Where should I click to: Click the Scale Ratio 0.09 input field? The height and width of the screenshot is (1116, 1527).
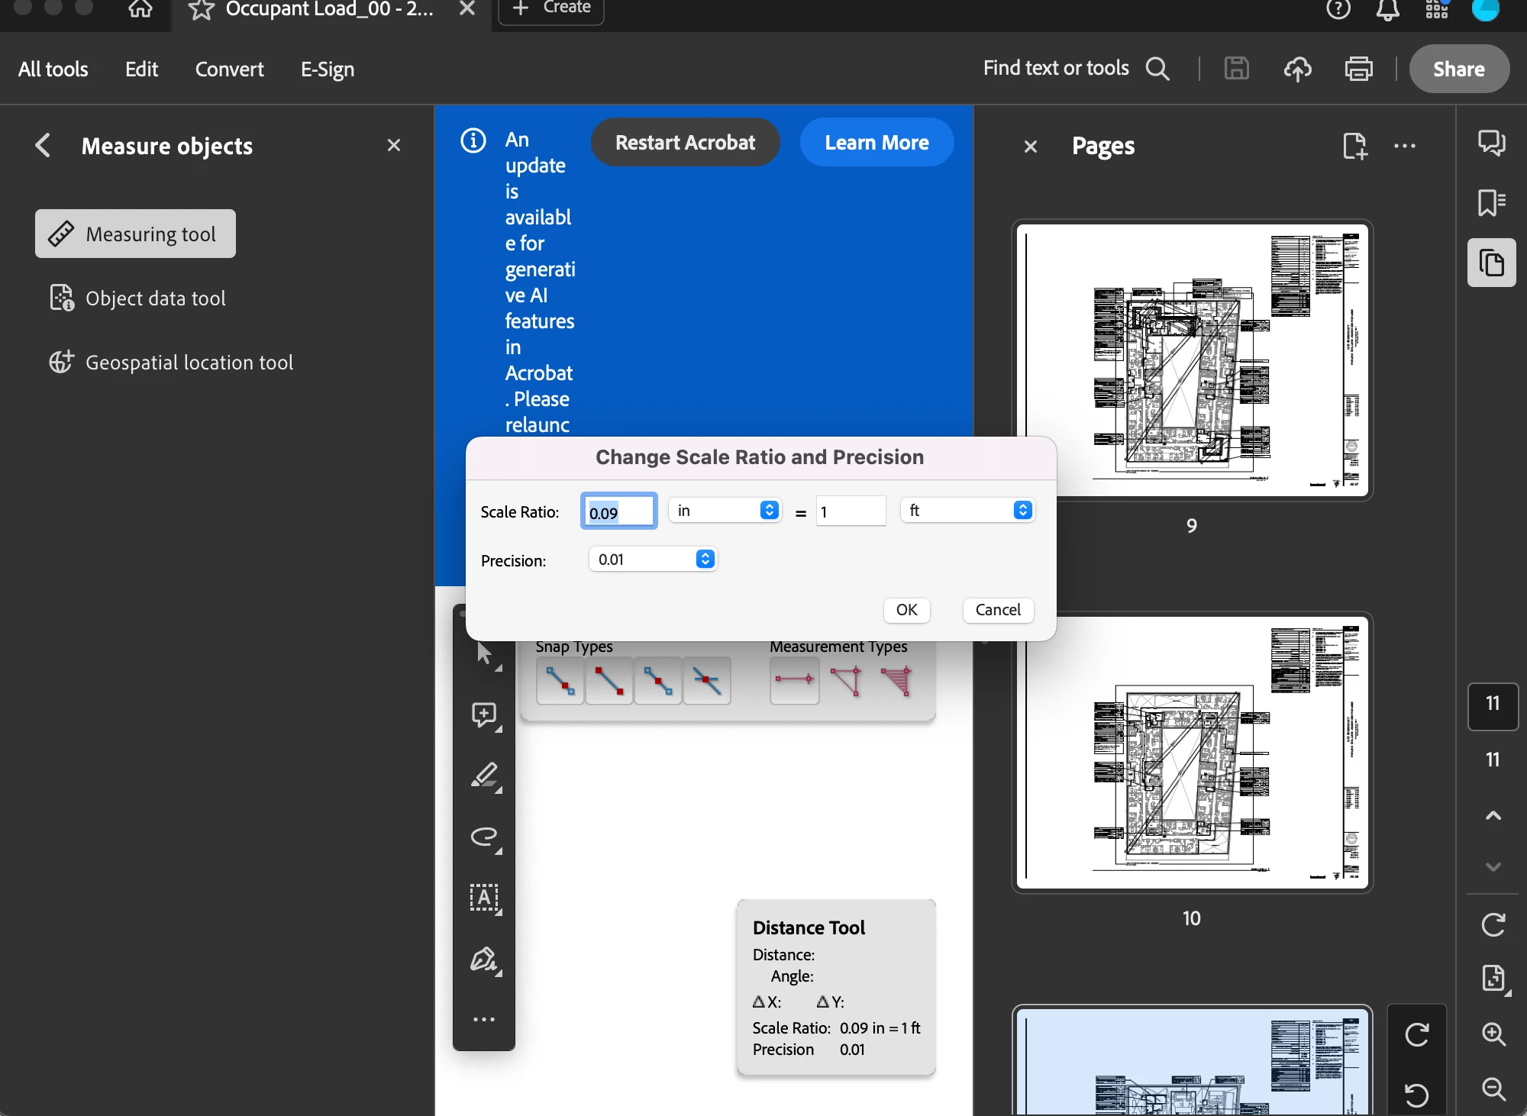coord(618,511)
